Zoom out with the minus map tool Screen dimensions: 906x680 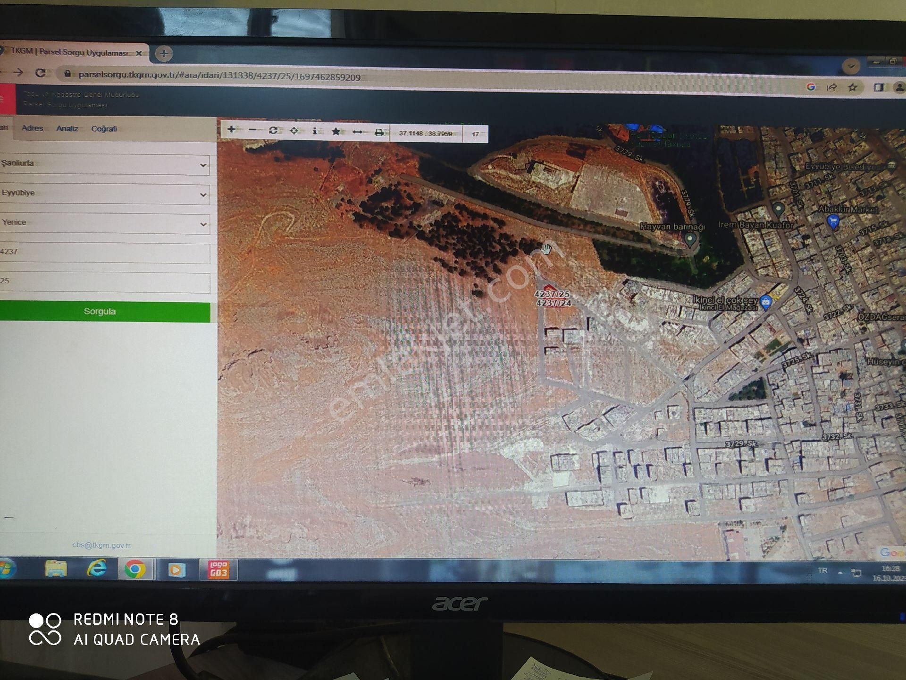(253, 129)
